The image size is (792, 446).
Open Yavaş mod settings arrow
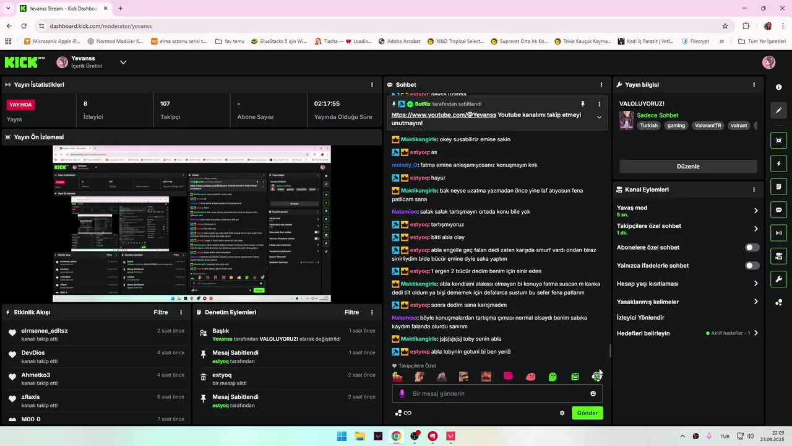[755, 211]
